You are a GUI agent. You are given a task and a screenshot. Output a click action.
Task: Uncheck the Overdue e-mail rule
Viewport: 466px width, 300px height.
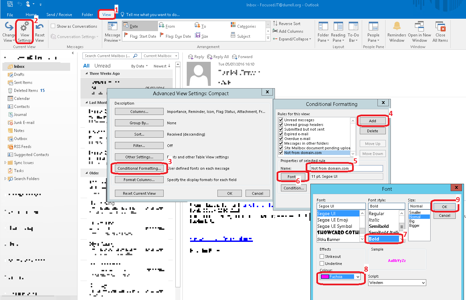tap(281, 139)
